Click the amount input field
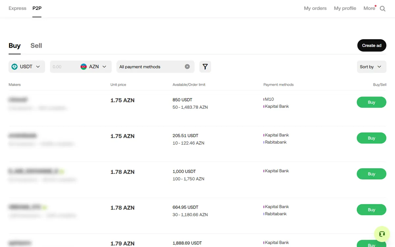Viewport: 395px width, 247px height. coord(65,67)
